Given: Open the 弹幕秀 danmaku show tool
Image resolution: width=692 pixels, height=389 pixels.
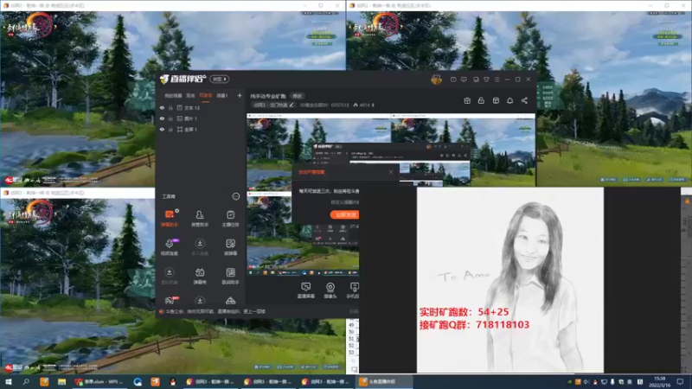Looking at the screenshot, I should click(x=200, y=276).
